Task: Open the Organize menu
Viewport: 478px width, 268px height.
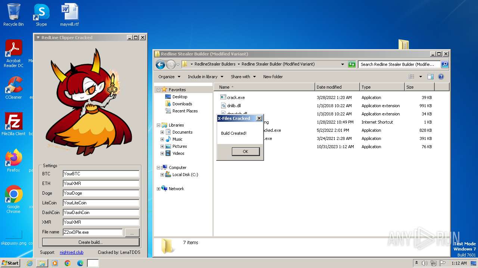Action: pyautogui.click(x=169, y=77)
